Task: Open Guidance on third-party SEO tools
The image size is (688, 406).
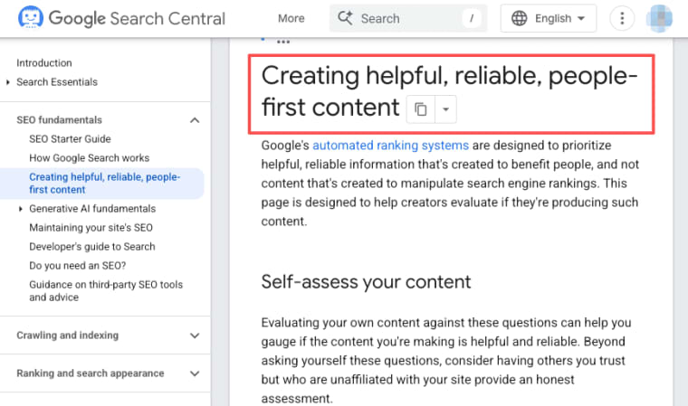Action: (106, 290)
